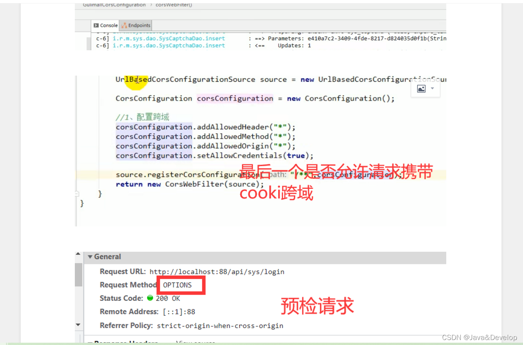Viewport: 523px width, 345px height.
Task: Click the first SysCaptchaDao.insert log link
Action: (169, 38)
